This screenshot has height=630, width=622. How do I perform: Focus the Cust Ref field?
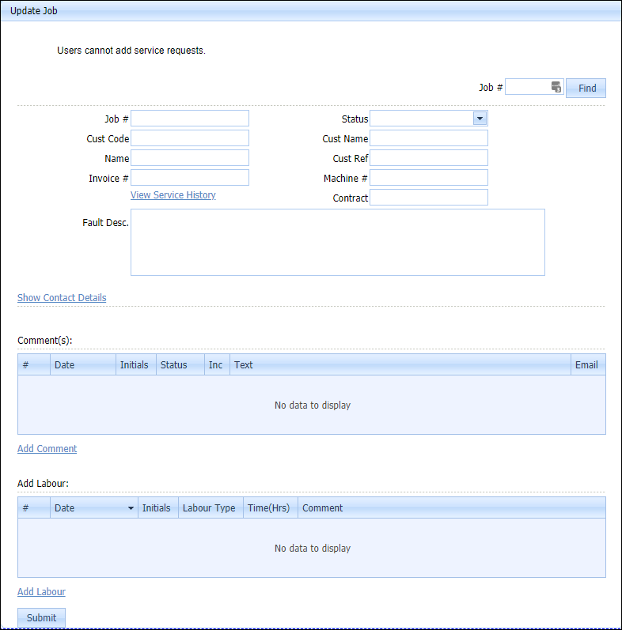pyautogui.click(x=429, y=158)
